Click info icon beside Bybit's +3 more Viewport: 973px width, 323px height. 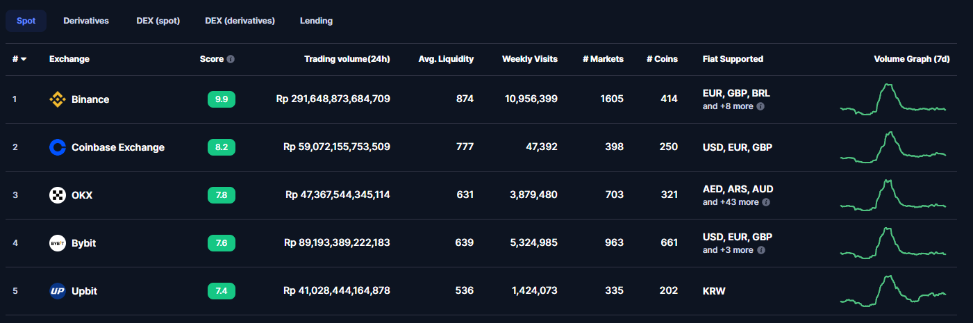pos(760,250)
